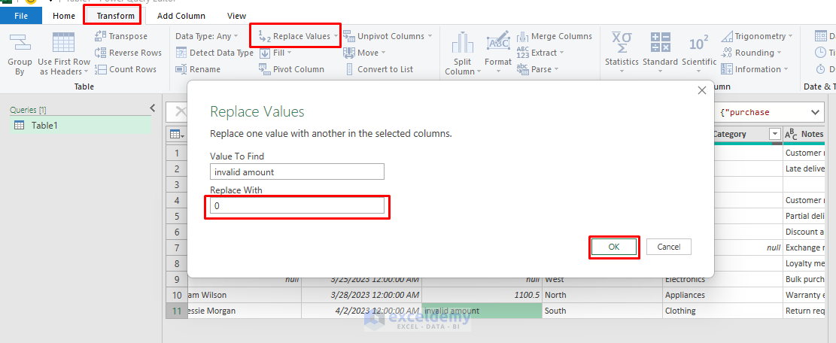The height and width of the screenshot is (343, 836).
Task: Click the West cell in row 9
Action: pyautogui.click(x=602, y=280)
